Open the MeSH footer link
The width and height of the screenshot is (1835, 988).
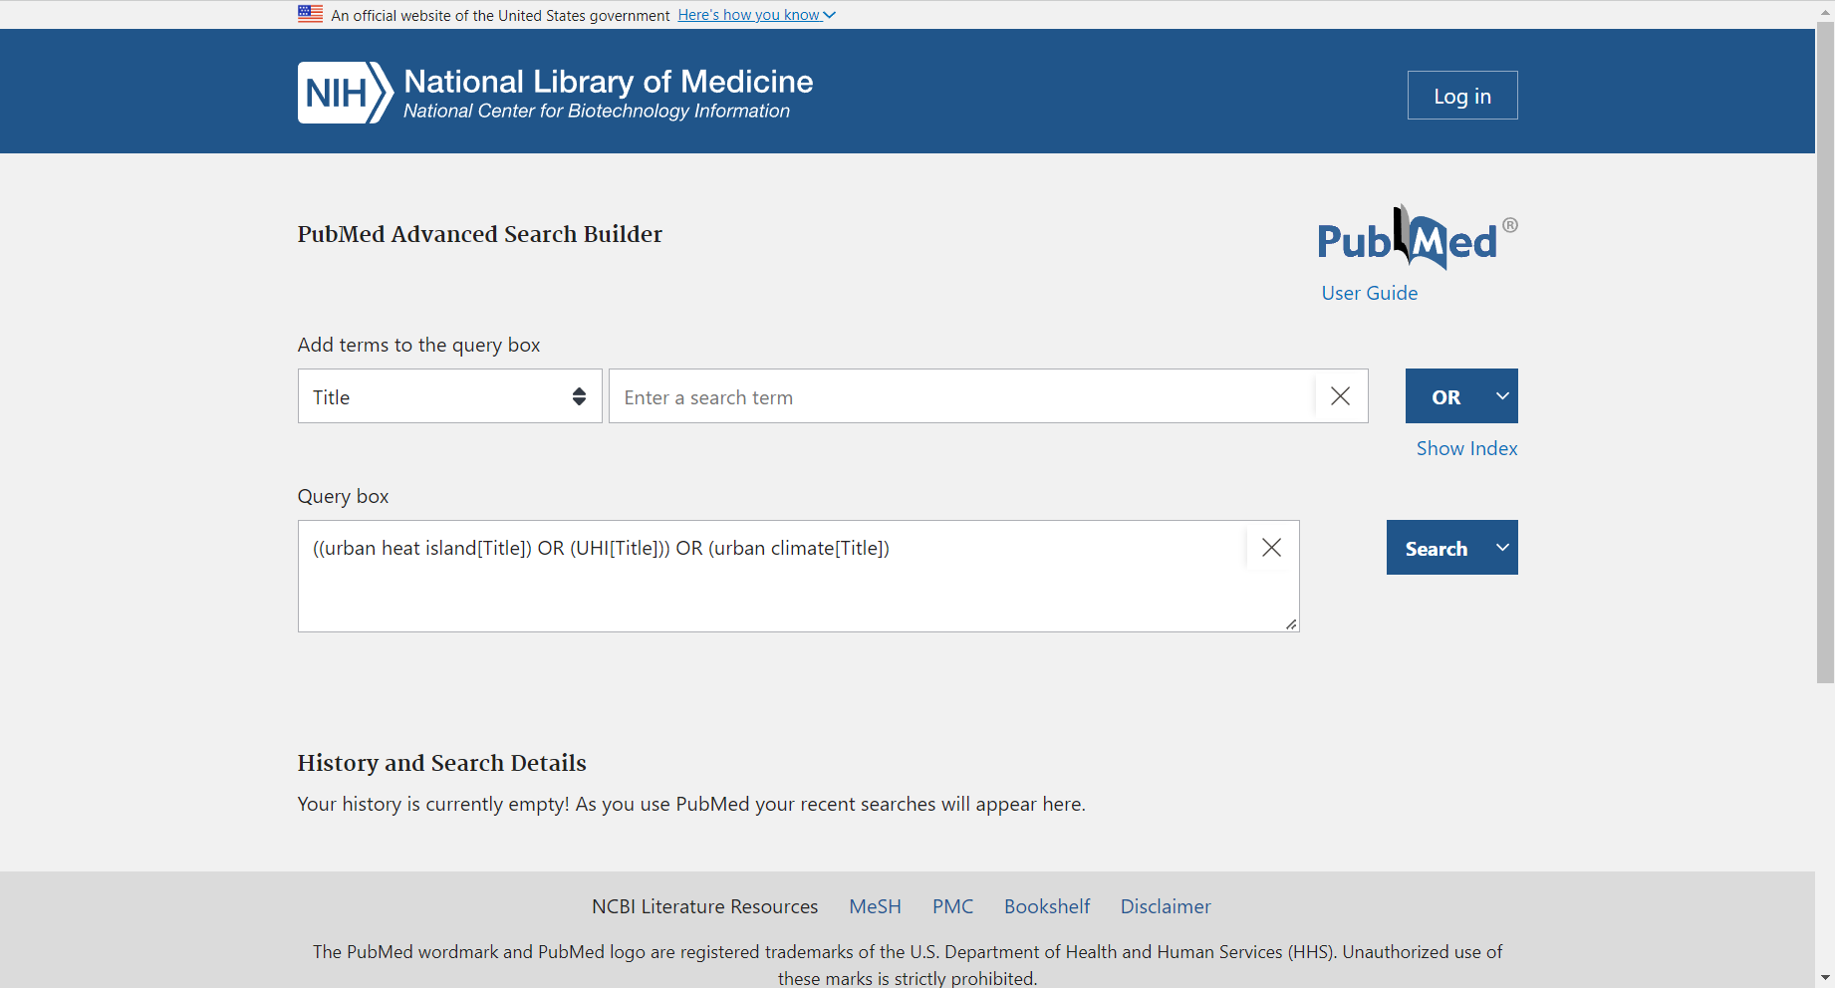coord(875,906)
